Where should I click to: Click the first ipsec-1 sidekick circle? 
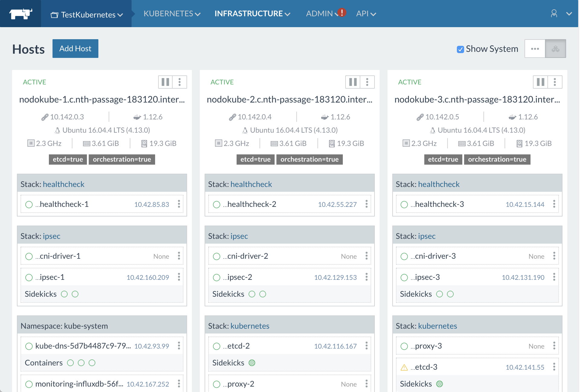pos(64,294)
